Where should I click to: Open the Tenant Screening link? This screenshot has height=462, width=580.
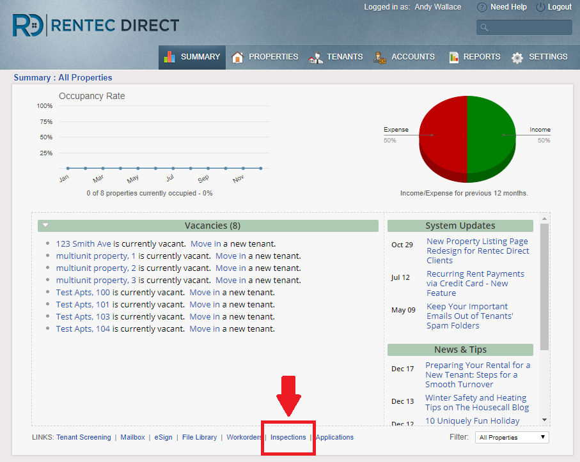83,438
